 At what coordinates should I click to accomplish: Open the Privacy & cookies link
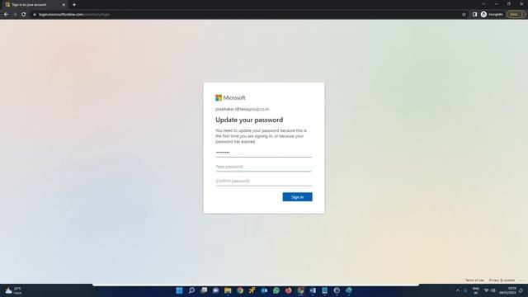[502, 280]
